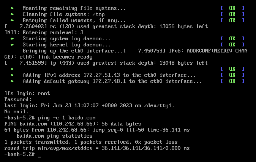This screenshot has width=256, height=162.
Task: Click the IPv4 address 172.27.51.43
Action: 101,75
